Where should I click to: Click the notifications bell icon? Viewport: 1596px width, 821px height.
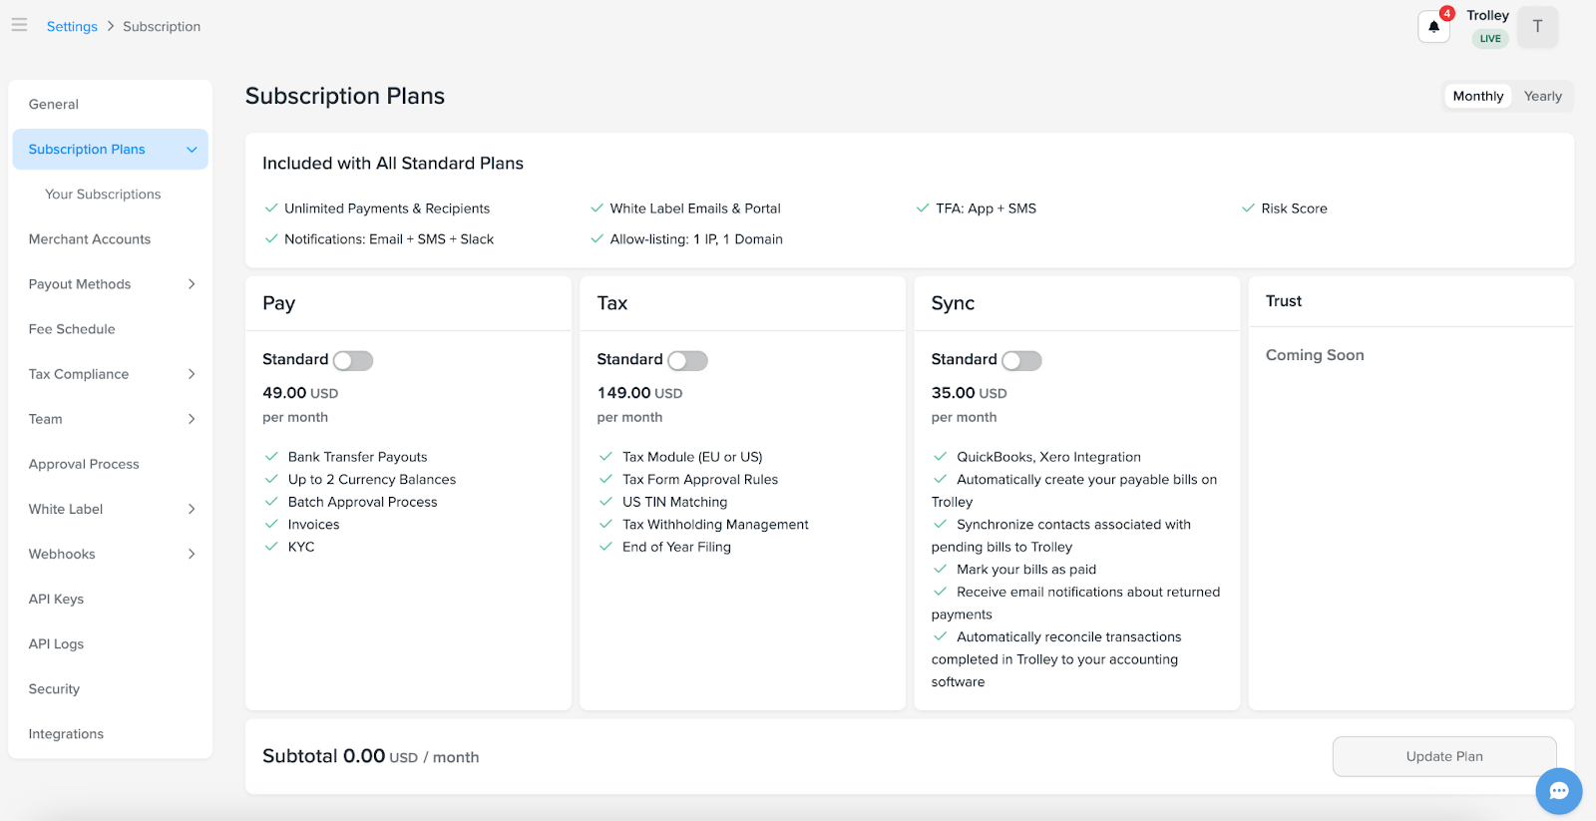coord(1433,27)
